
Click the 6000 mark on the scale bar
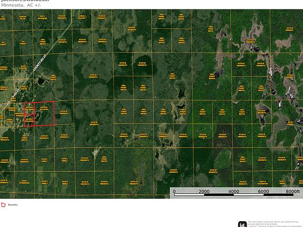[x=264, y=191]
